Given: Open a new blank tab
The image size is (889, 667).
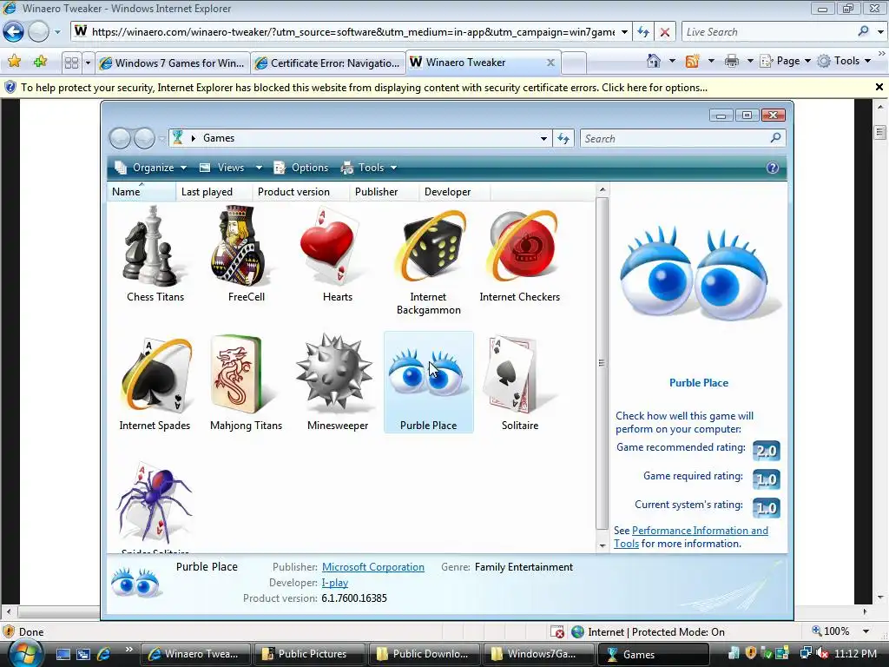Looking at the screenshot, I should coord(573,63).
